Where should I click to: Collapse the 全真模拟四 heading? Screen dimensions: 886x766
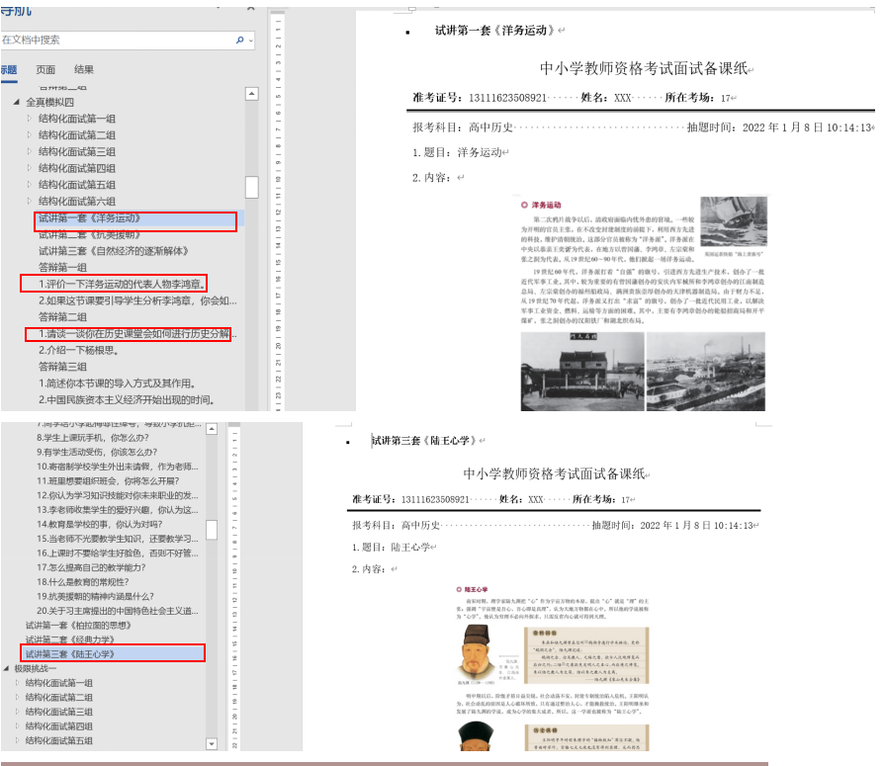point(16,103)
